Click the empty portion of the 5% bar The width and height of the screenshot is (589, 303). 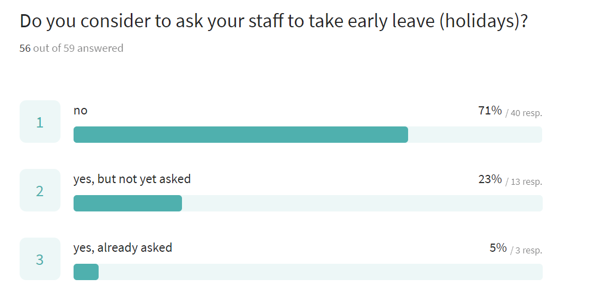320,272
